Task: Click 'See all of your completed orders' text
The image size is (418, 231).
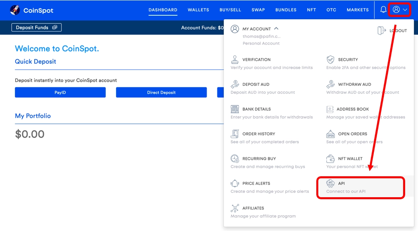Action: point(265,142)
